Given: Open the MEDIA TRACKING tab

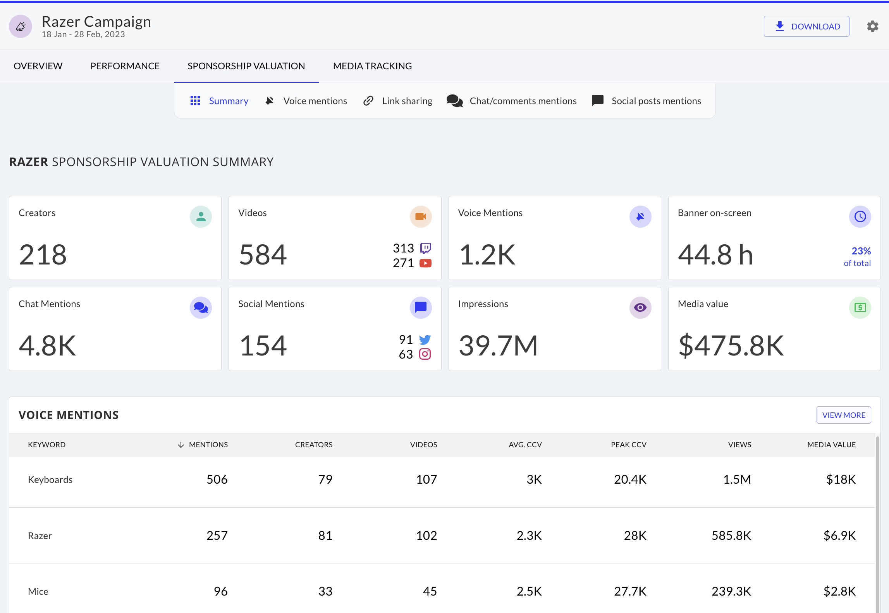Looking at the screenshot, I should pyautogui.click(x=372, y=66).
